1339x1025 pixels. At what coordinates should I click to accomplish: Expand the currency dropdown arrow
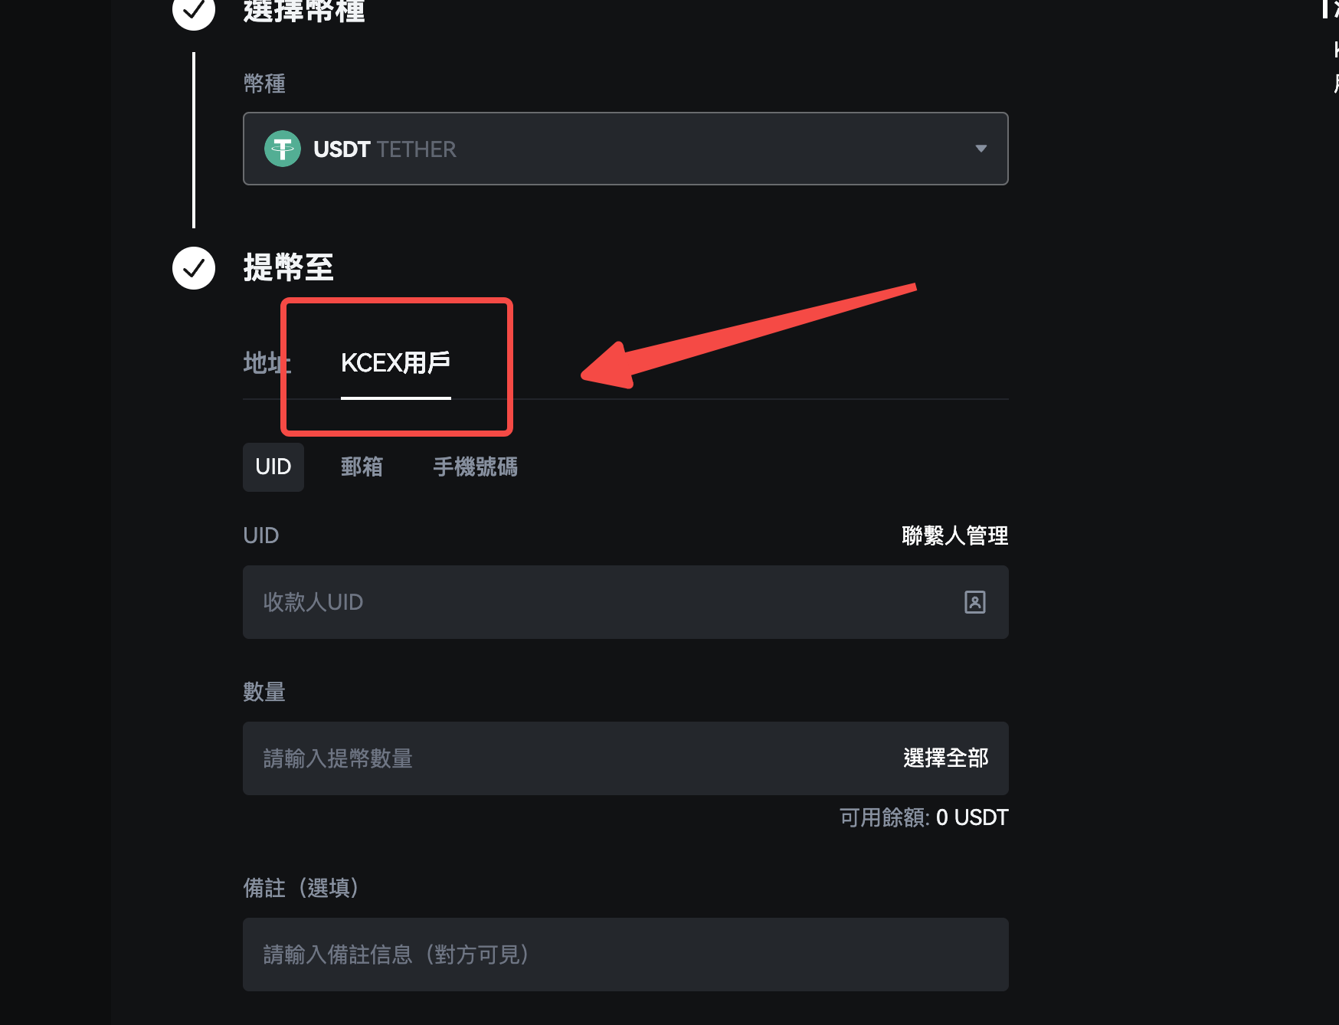[981, 149]
